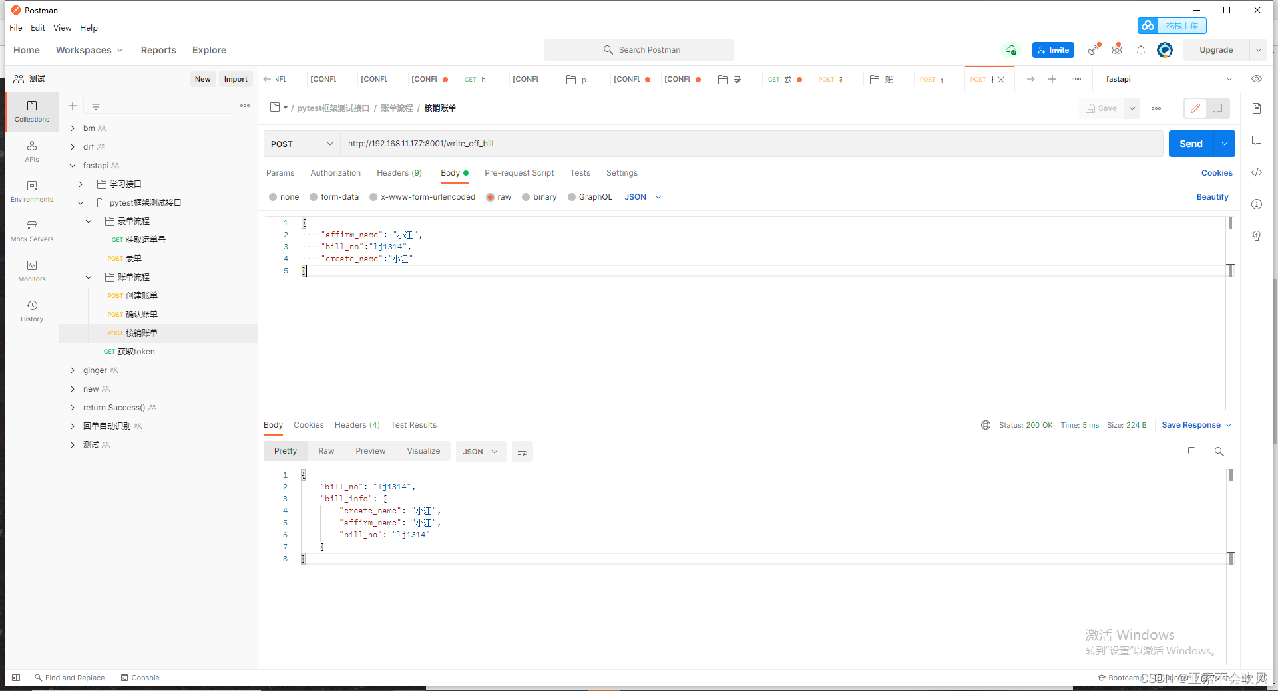Open documentation icon in right sidebar
This screenshot has width=1278, height=691.
point(1257,108)
